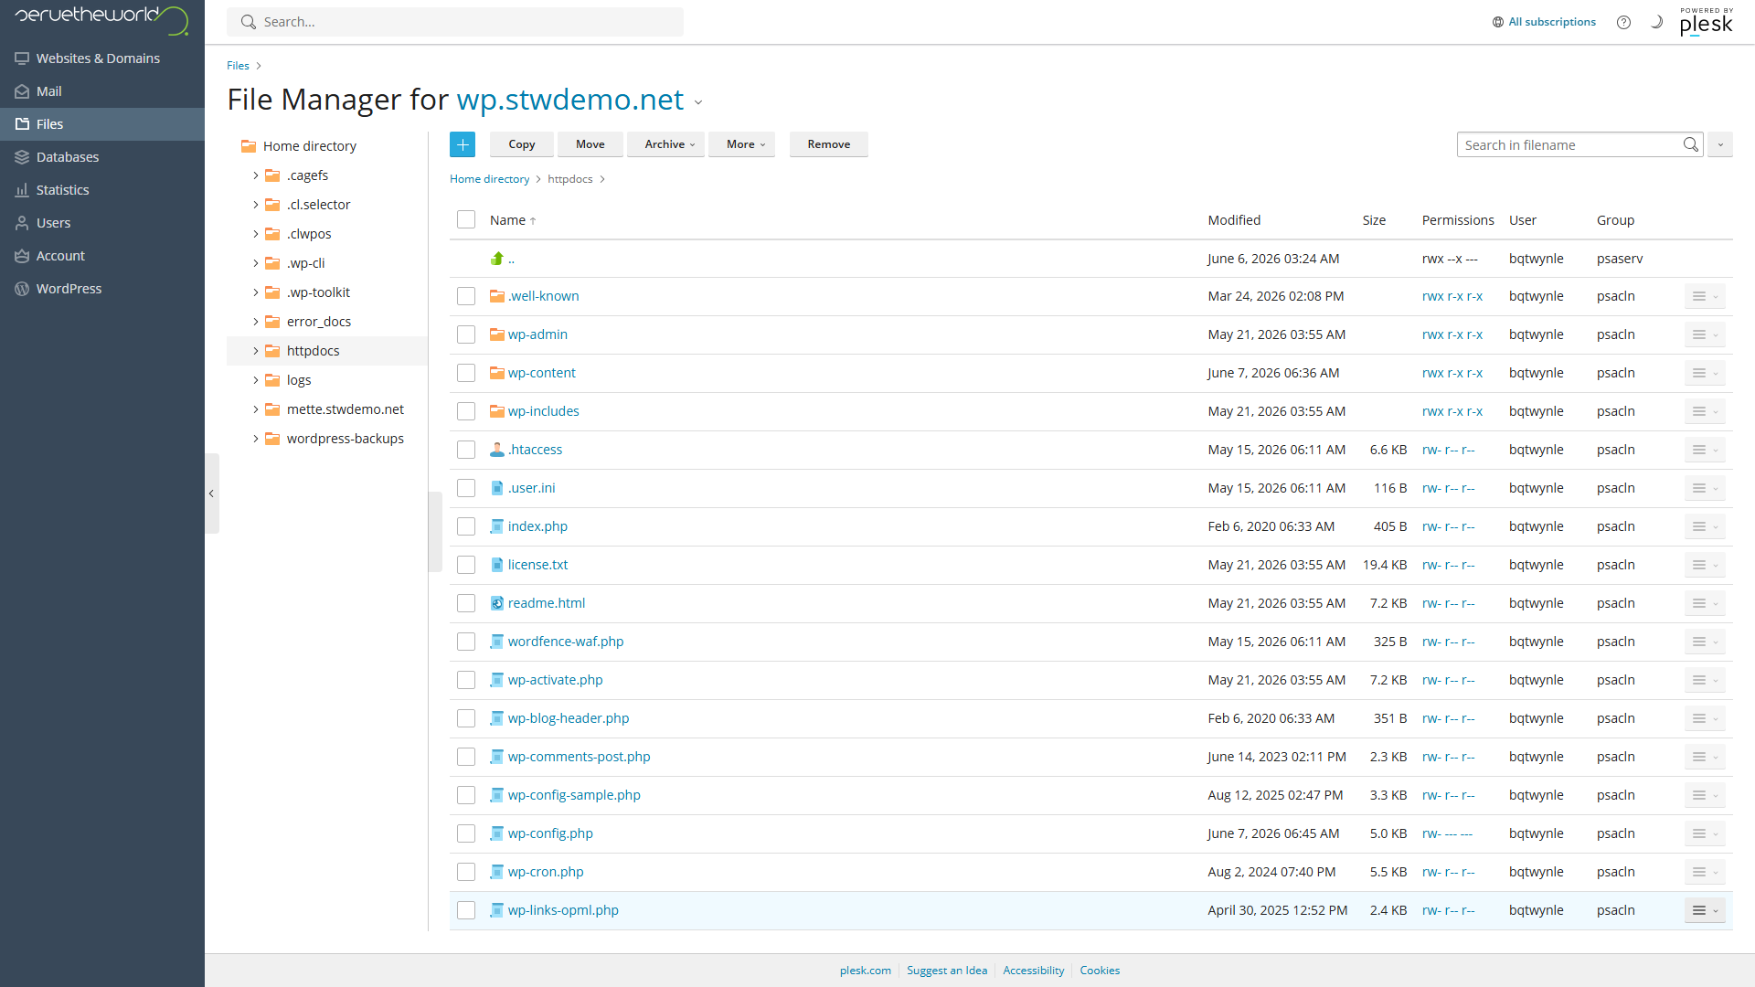Check the box for .htaccess
This screenshot has height=987, width=1755.
point(466,450)
